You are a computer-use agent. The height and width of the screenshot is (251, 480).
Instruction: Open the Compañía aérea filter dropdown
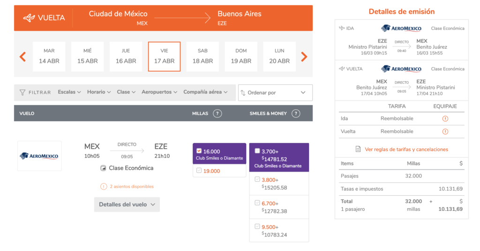[205, 92]
